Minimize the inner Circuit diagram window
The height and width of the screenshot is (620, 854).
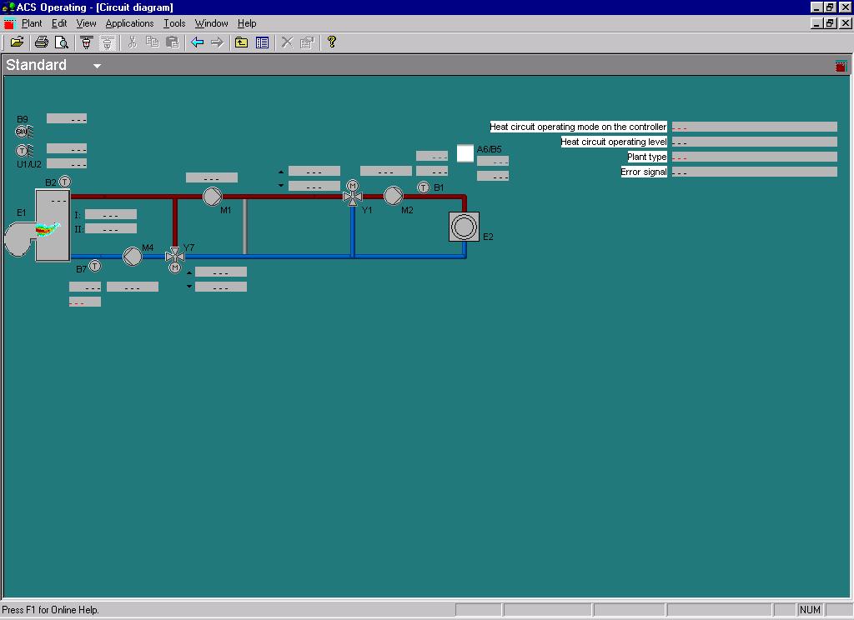coord(816,23)
